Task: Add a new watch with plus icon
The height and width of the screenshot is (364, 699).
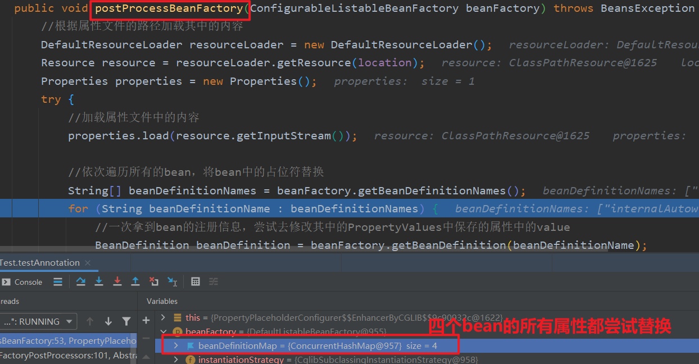Action: point(146,320)
